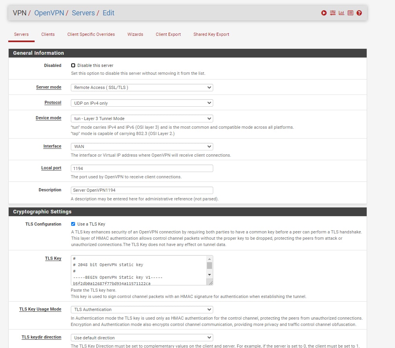Click into the Local port field
This screenshot has width=395, height=348.
click(142, 168)
